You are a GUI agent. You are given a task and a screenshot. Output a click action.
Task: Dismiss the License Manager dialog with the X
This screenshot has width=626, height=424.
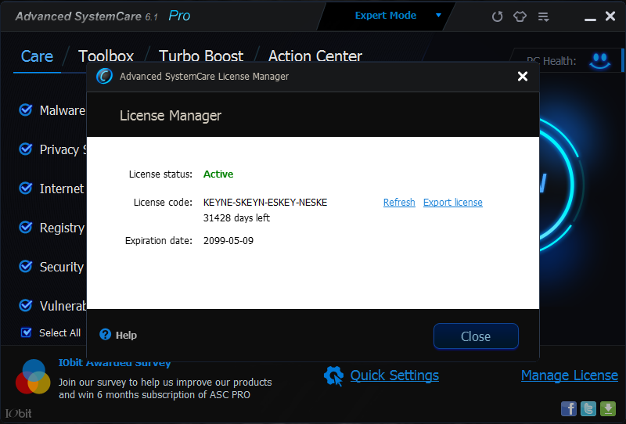click(522, 76)
